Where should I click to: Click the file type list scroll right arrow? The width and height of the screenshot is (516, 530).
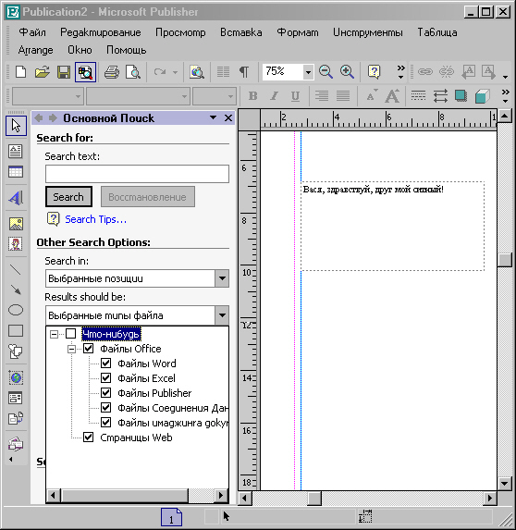point(221,496)
